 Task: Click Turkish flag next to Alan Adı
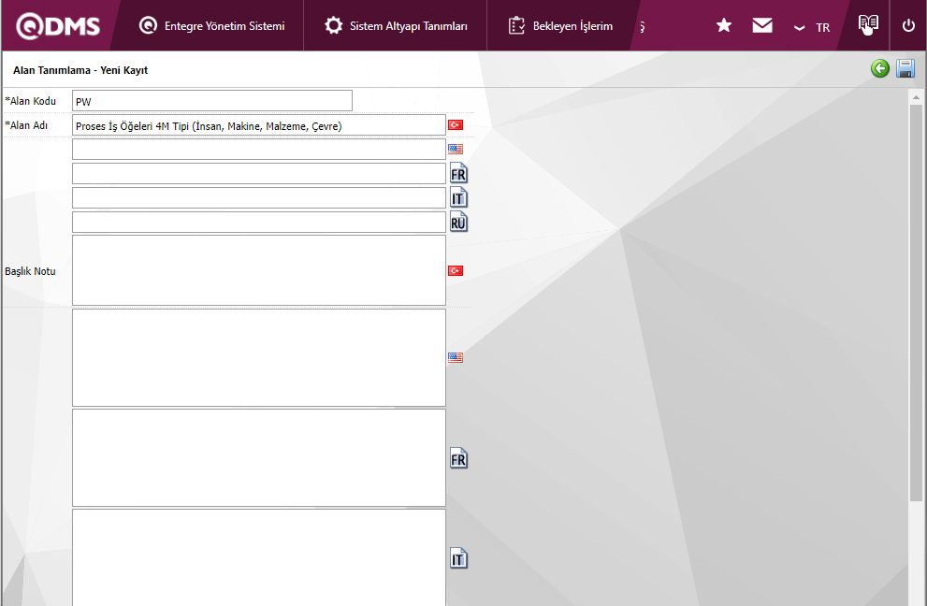click(456, 124)
